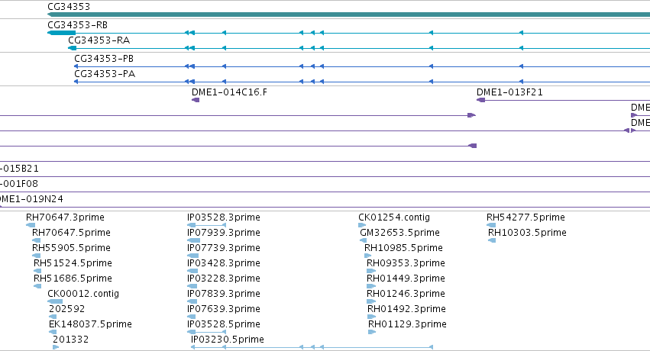Click the RH70647.5prime EST label

(71, 233)
